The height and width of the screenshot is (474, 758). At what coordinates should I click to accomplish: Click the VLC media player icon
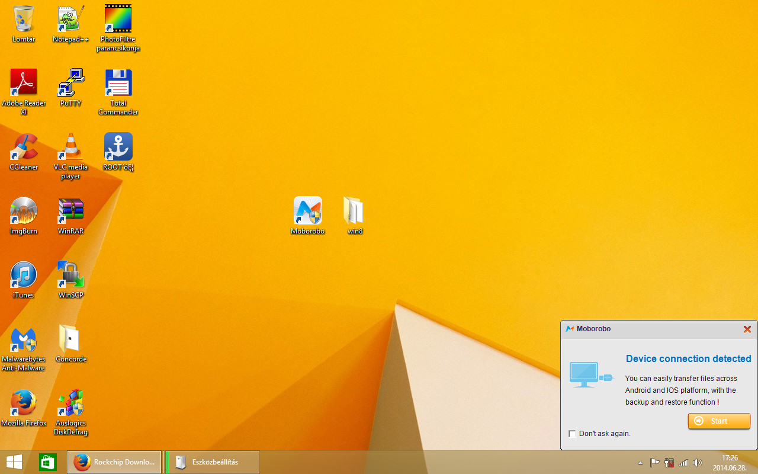coord(70,148)
